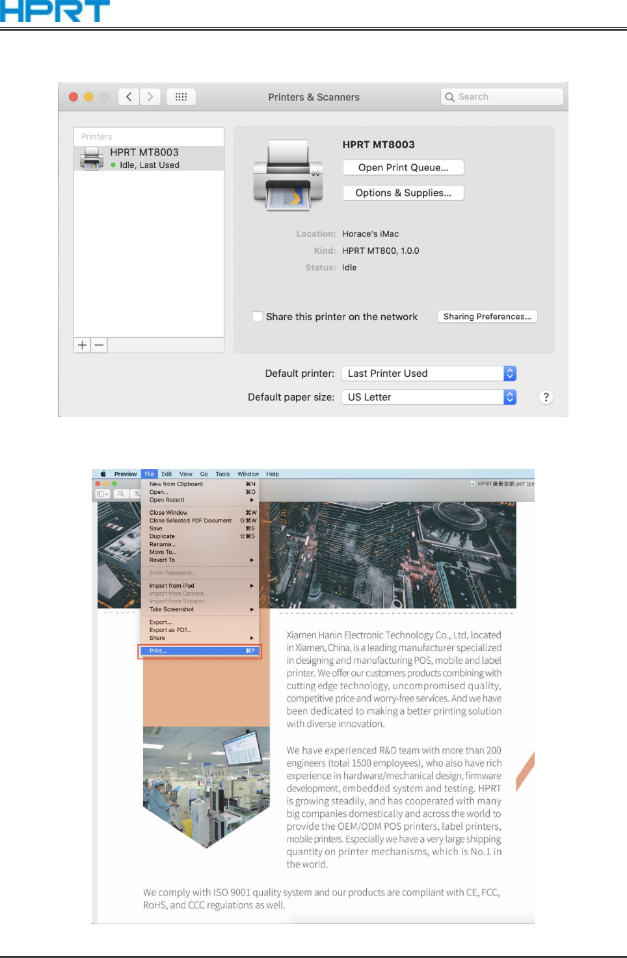627x958 pixels.
Task: Open the Edit menu
Action: 167,474
